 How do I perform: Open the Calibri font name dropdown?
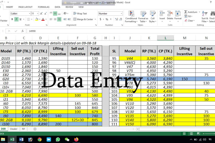click(29, 14)
